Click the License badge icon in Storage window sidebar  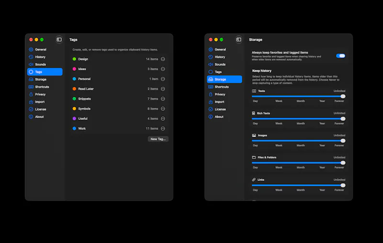click(x=211, y=109)
